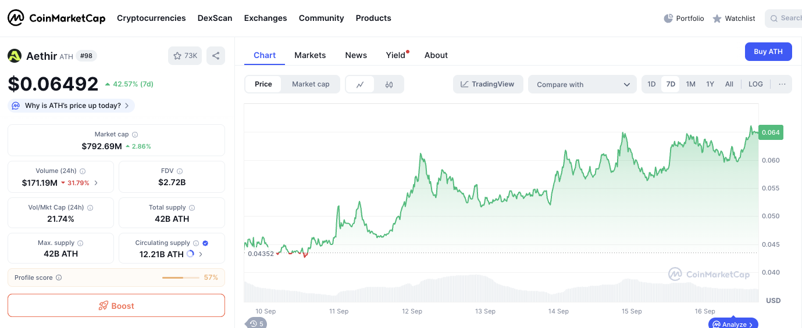The image size is (802, 328).
Task: Click the CoinMarketCap logo
Action: 56,18
